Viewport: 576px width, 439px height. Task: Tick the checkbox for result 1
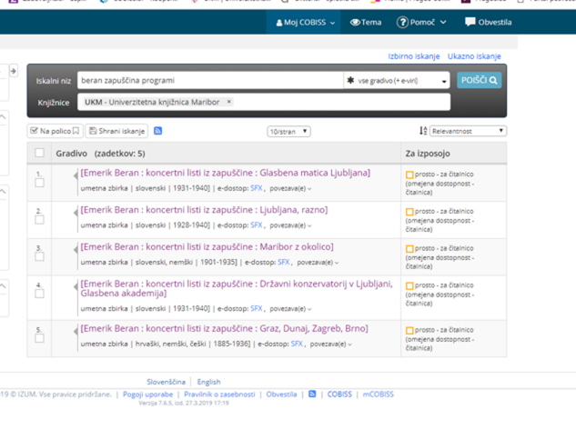(x=39, y=183)
